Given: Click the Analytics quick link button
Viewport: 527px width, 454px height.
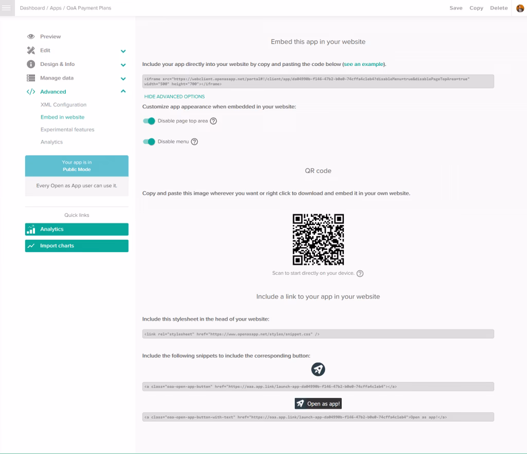Looking at the screenshot, I should (x=77, y=229).
